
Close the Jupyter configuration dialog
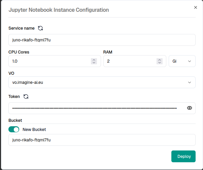(196, 7)
